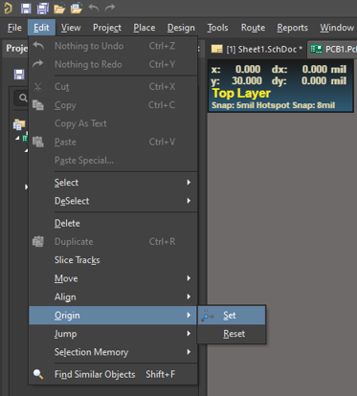Click the highlighted Origin menu entry
Viewport: 357px width, 396px height.
(113, 316)
